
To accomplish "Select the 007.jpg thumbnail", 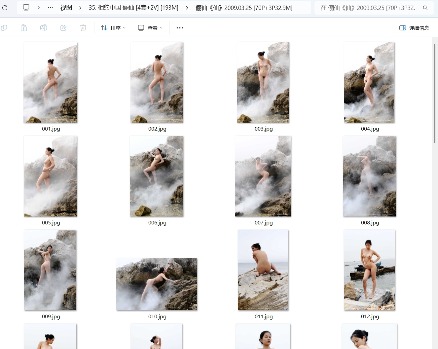I will pos(263,176).
